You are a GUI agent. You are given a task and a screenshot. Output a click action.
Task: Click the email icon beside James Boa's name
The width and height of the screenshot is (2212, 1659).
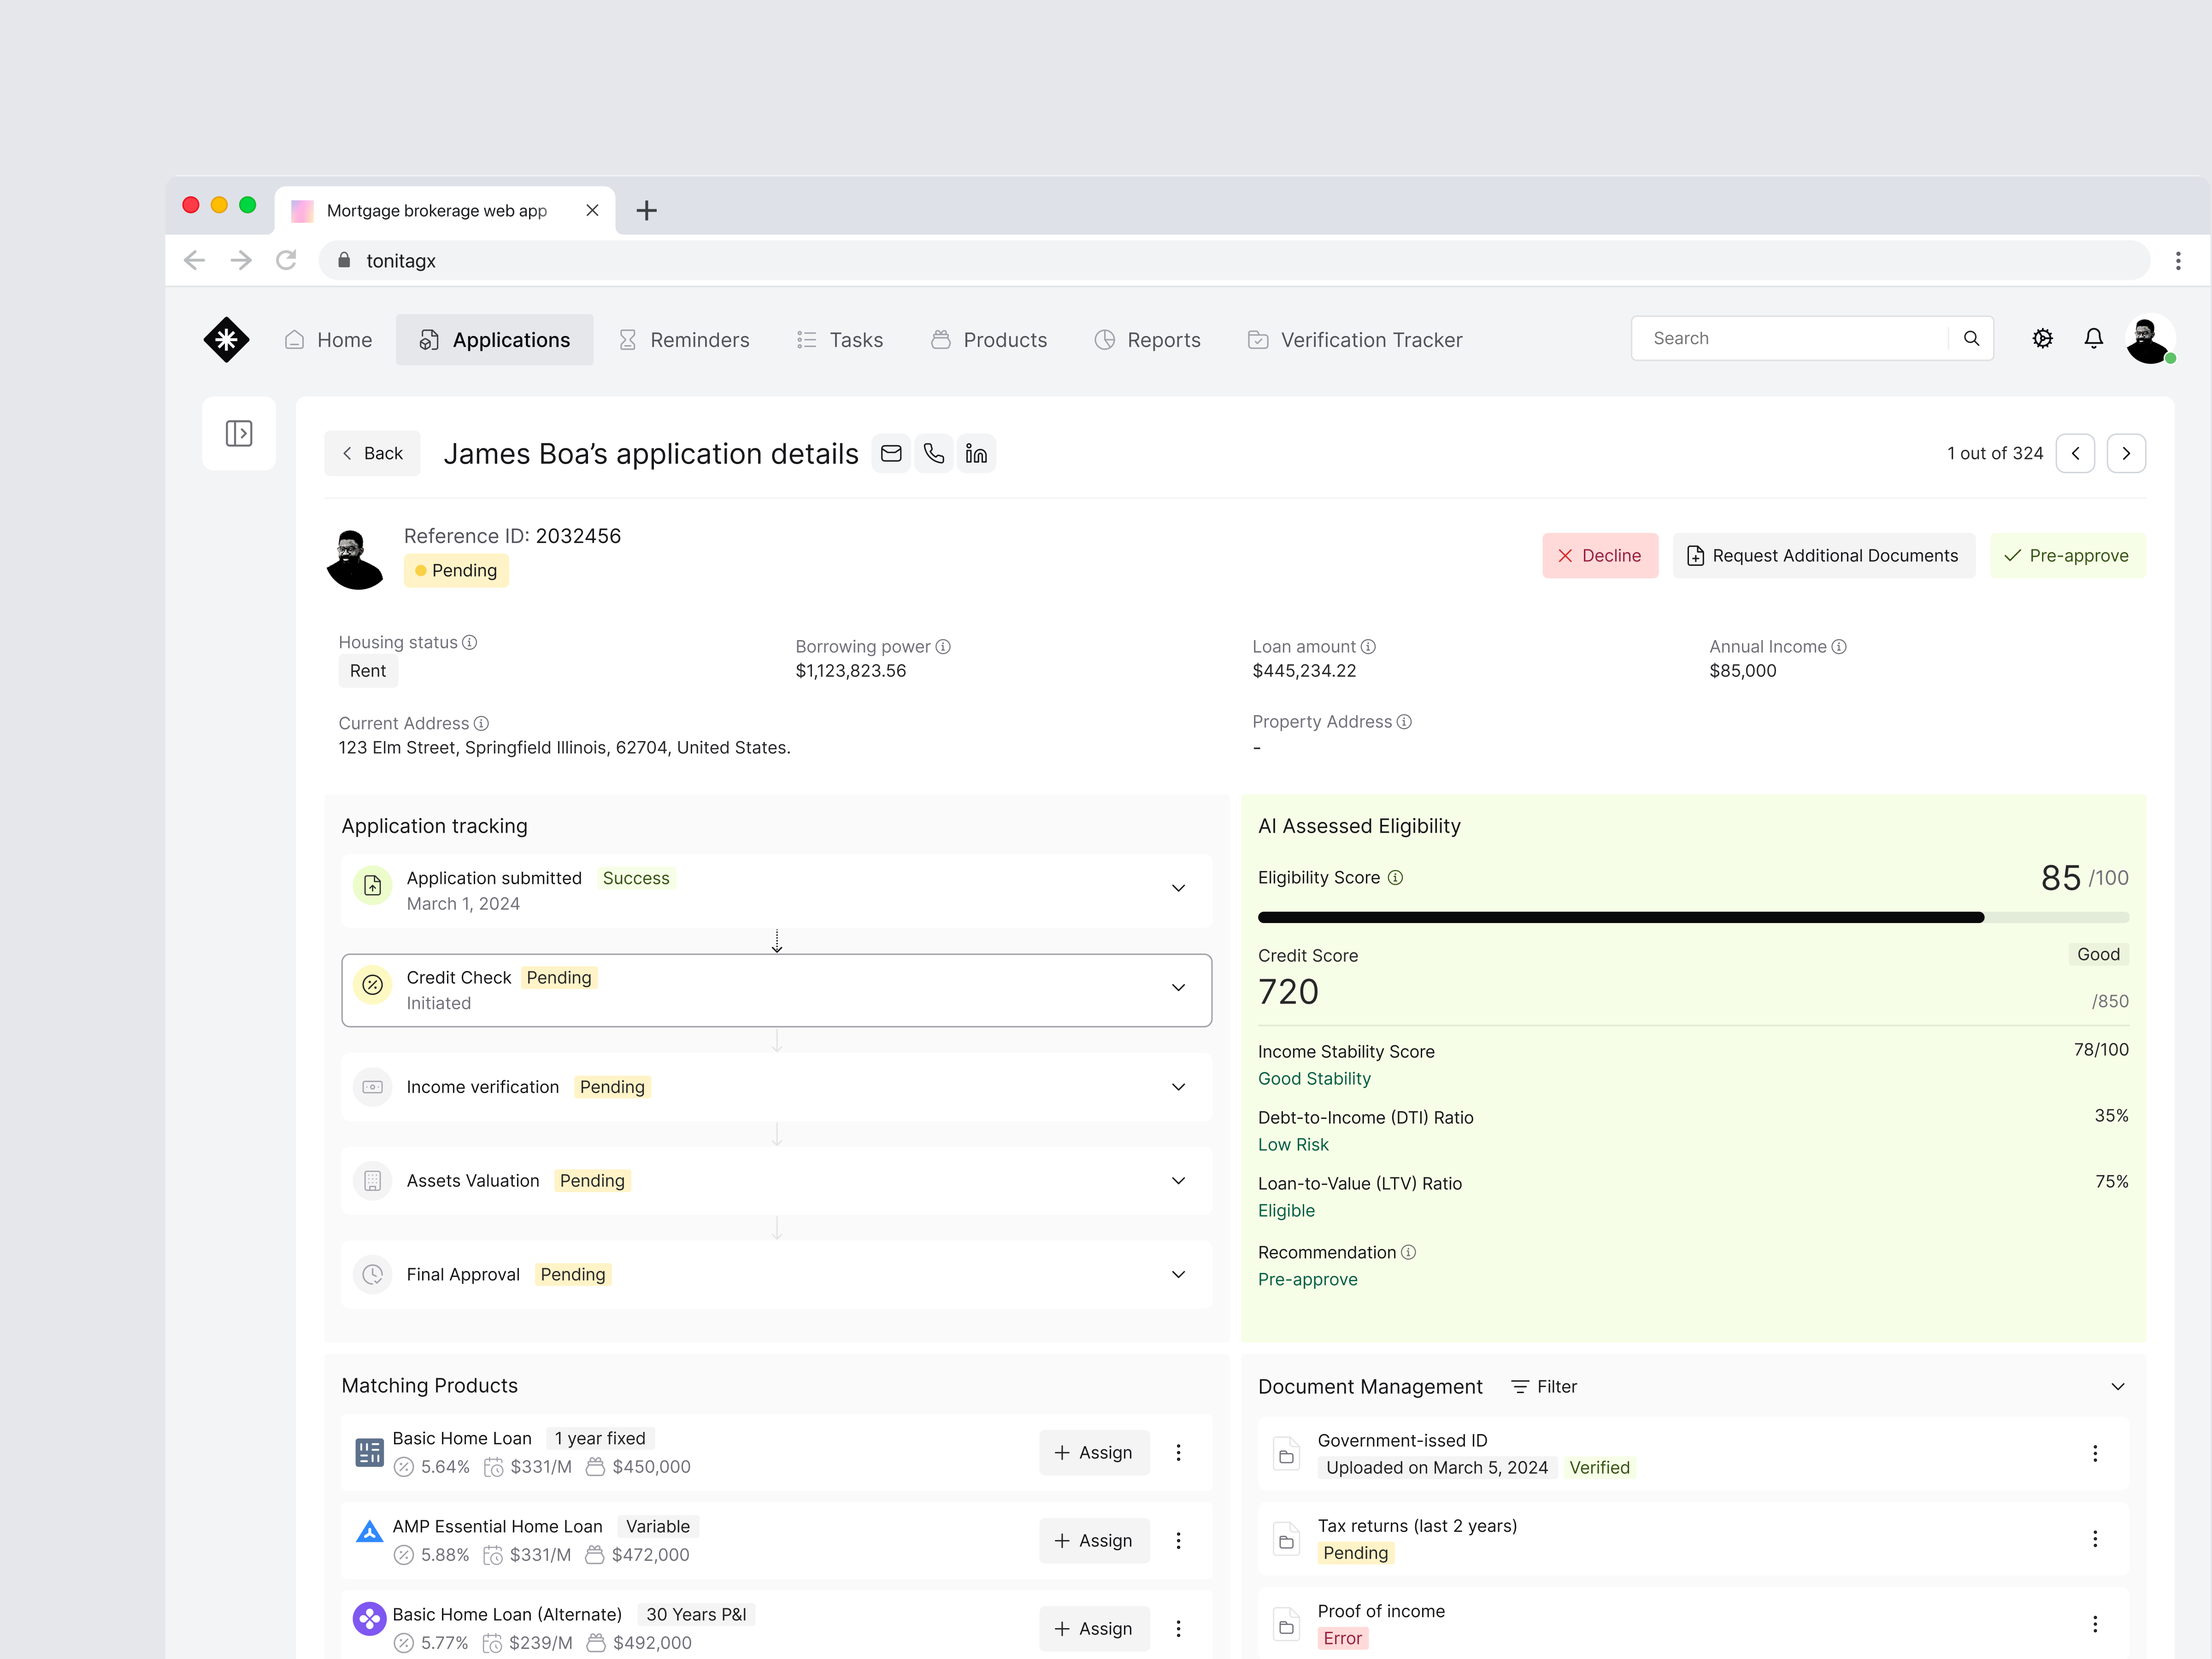tap(891, 453)
